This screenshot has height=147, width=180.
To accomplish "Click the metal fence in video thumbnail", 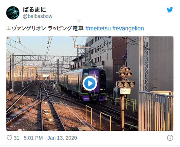I will (x=156, y=111).
